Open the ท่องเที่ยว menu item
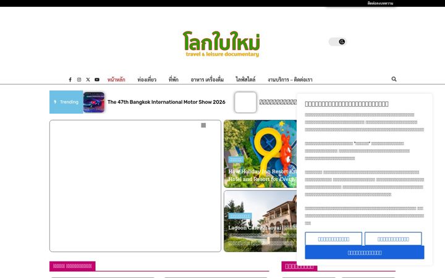Viewport: 445px width, 278px height. [x=146, y=80]
